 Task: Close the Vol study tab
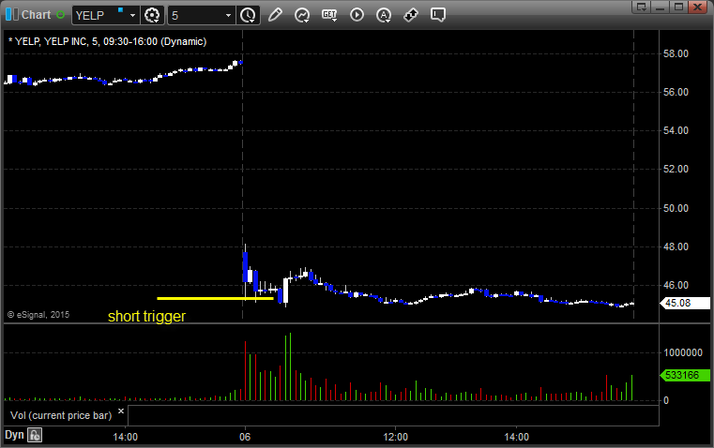tap(121, 410)
